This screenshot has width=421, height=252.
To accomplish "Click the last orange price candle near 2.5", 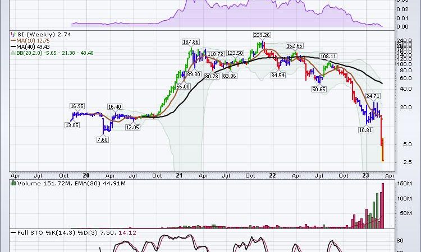I will pos(383,150).
